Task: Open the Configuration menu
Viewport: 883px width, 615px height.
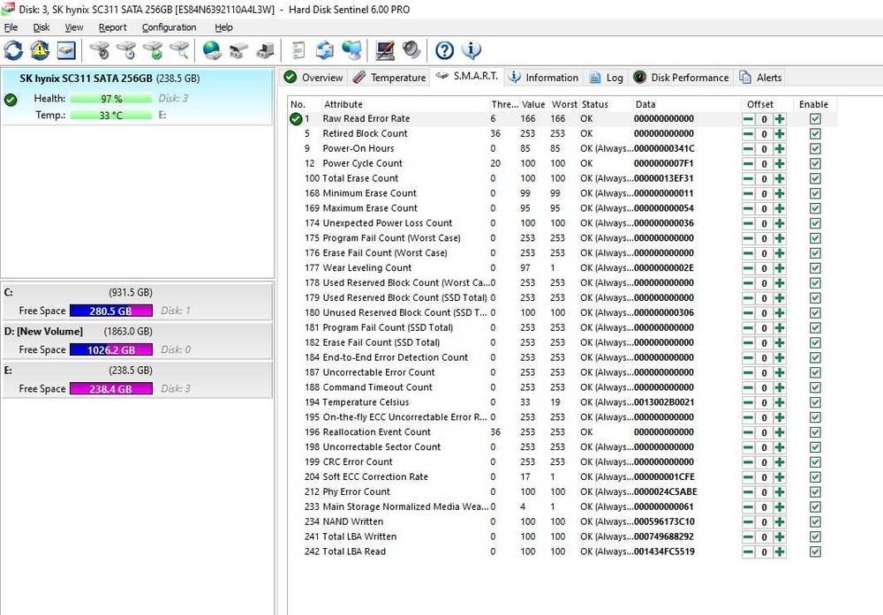Action: (x=169, y=27)
